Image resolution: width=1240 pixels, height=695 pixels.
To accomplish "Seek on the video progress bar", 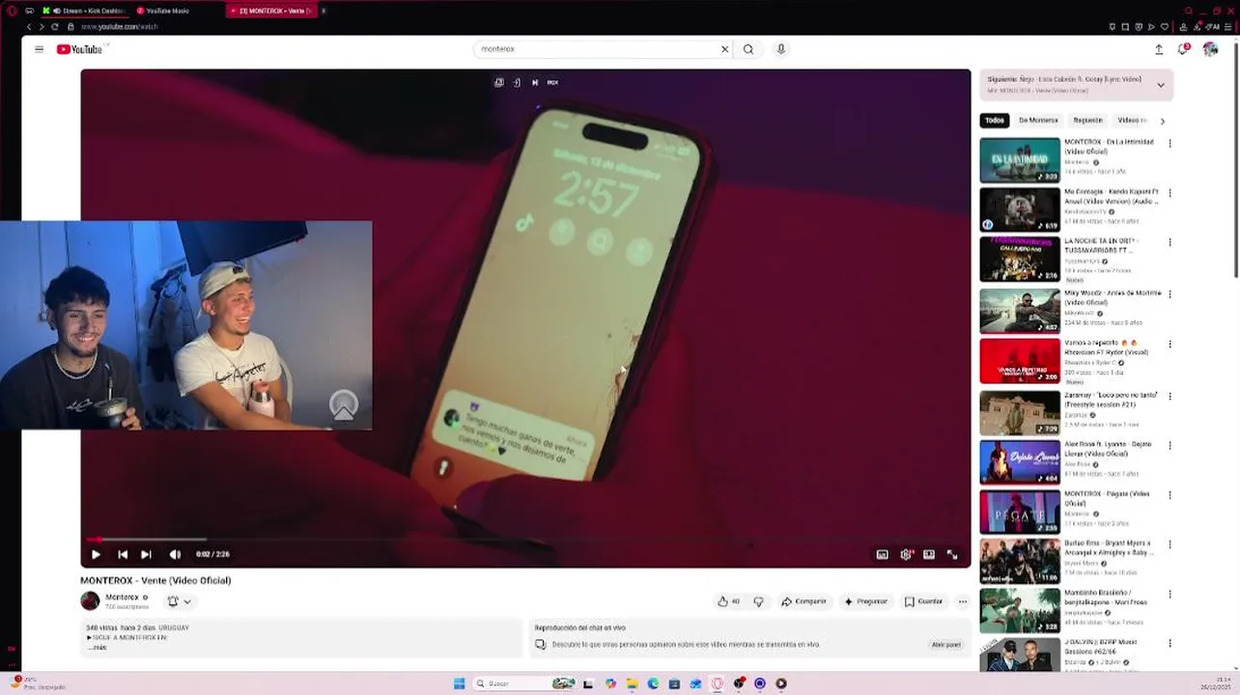I will [525, 540].
